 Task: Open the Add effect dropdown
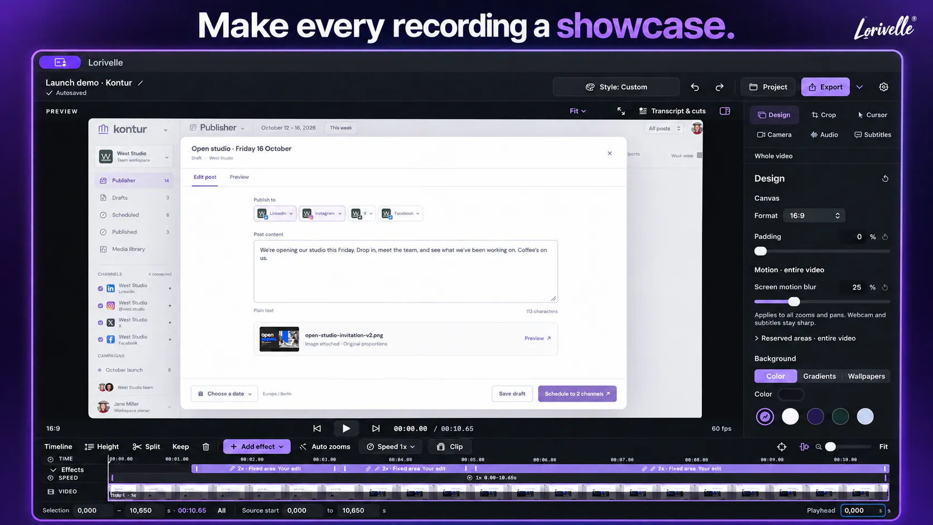(257, 446)
